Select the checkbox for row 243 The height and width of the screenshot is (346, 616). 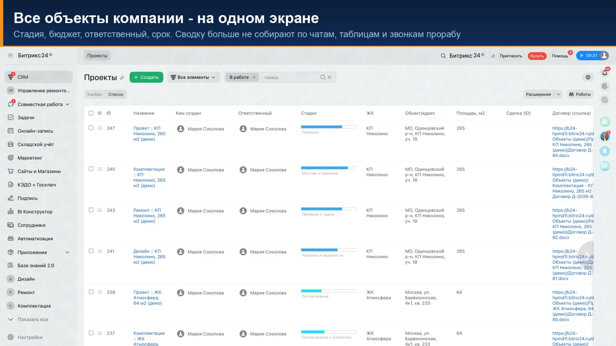tap(91, 210)
